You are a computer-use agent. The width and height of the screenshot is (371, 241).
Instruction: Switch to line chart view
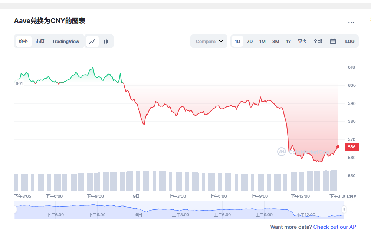point(92,42)
